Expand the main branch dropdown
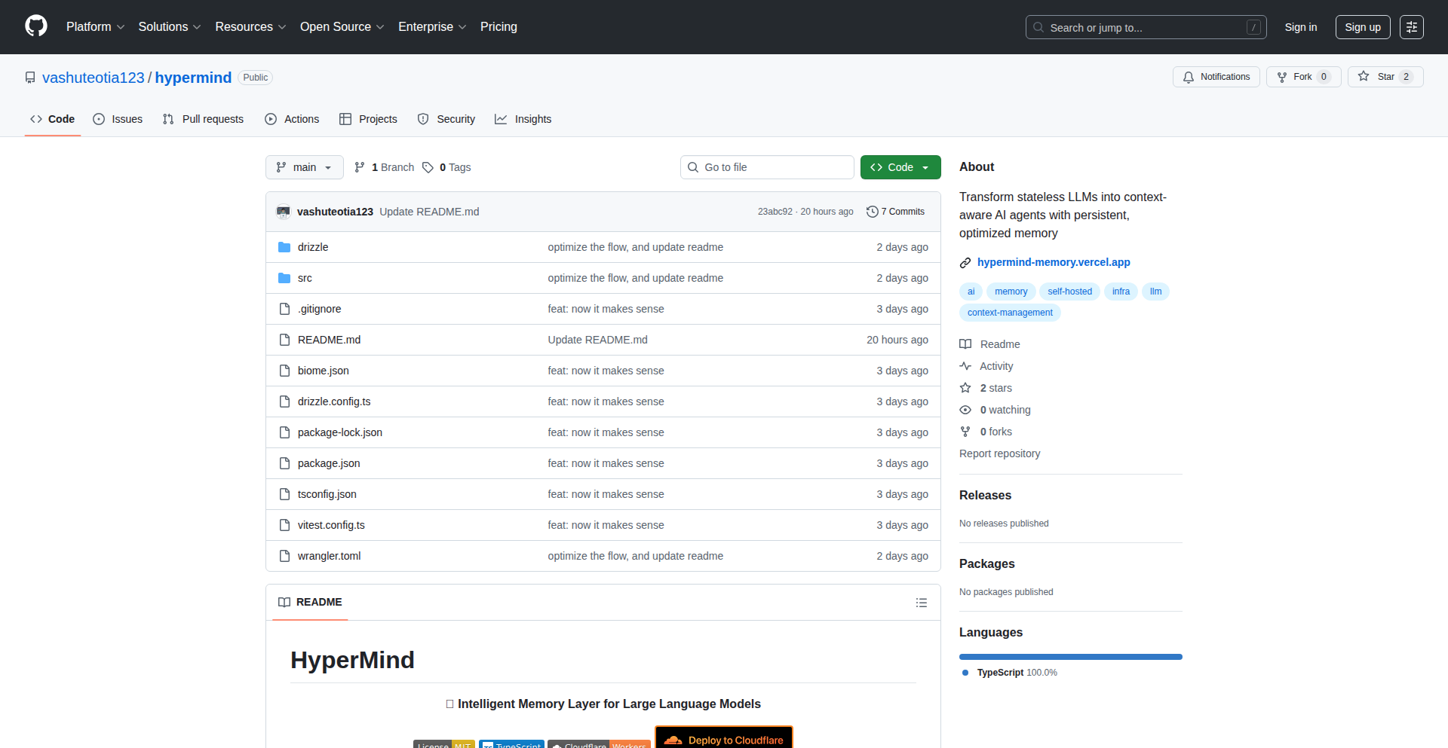 pyautogui.click(x=304, y=167)
